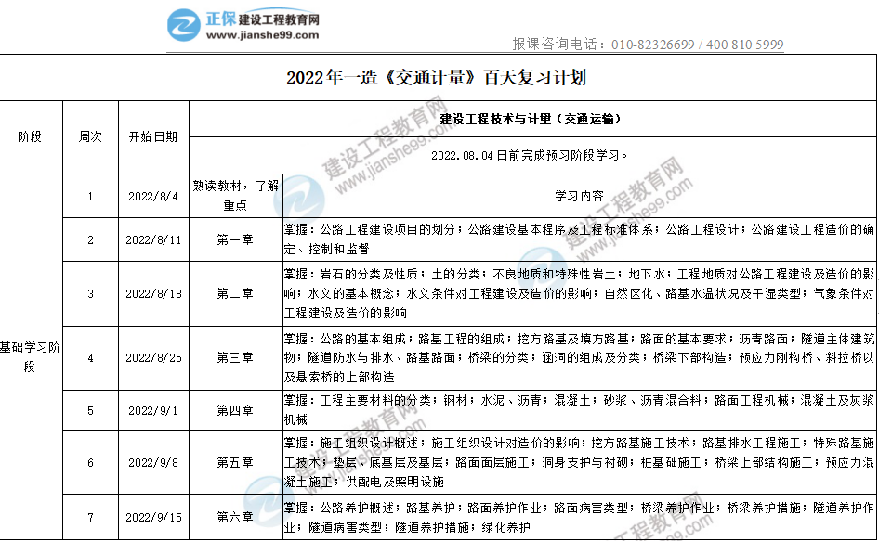Viewport: 879px width, 541px height.
Task: Click the 正保建设工程教育网 site name
Action: 263,19
